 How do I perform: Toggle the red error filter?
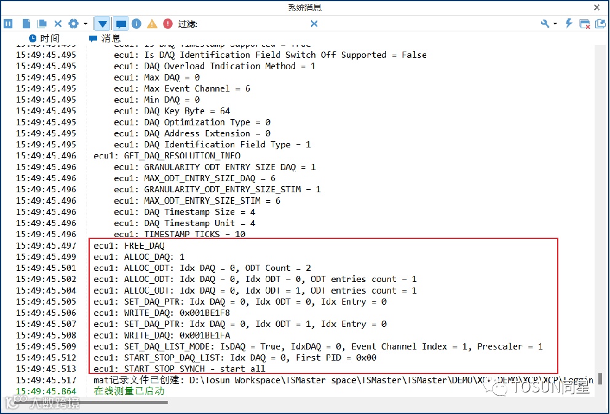click(x=168, y=24)
